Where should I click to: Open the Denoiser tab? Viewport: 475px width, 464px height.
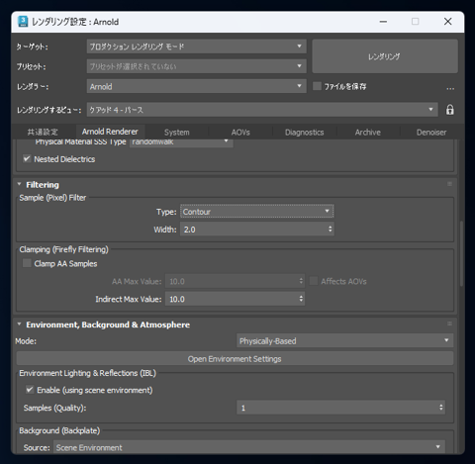(x=431, y=133)
